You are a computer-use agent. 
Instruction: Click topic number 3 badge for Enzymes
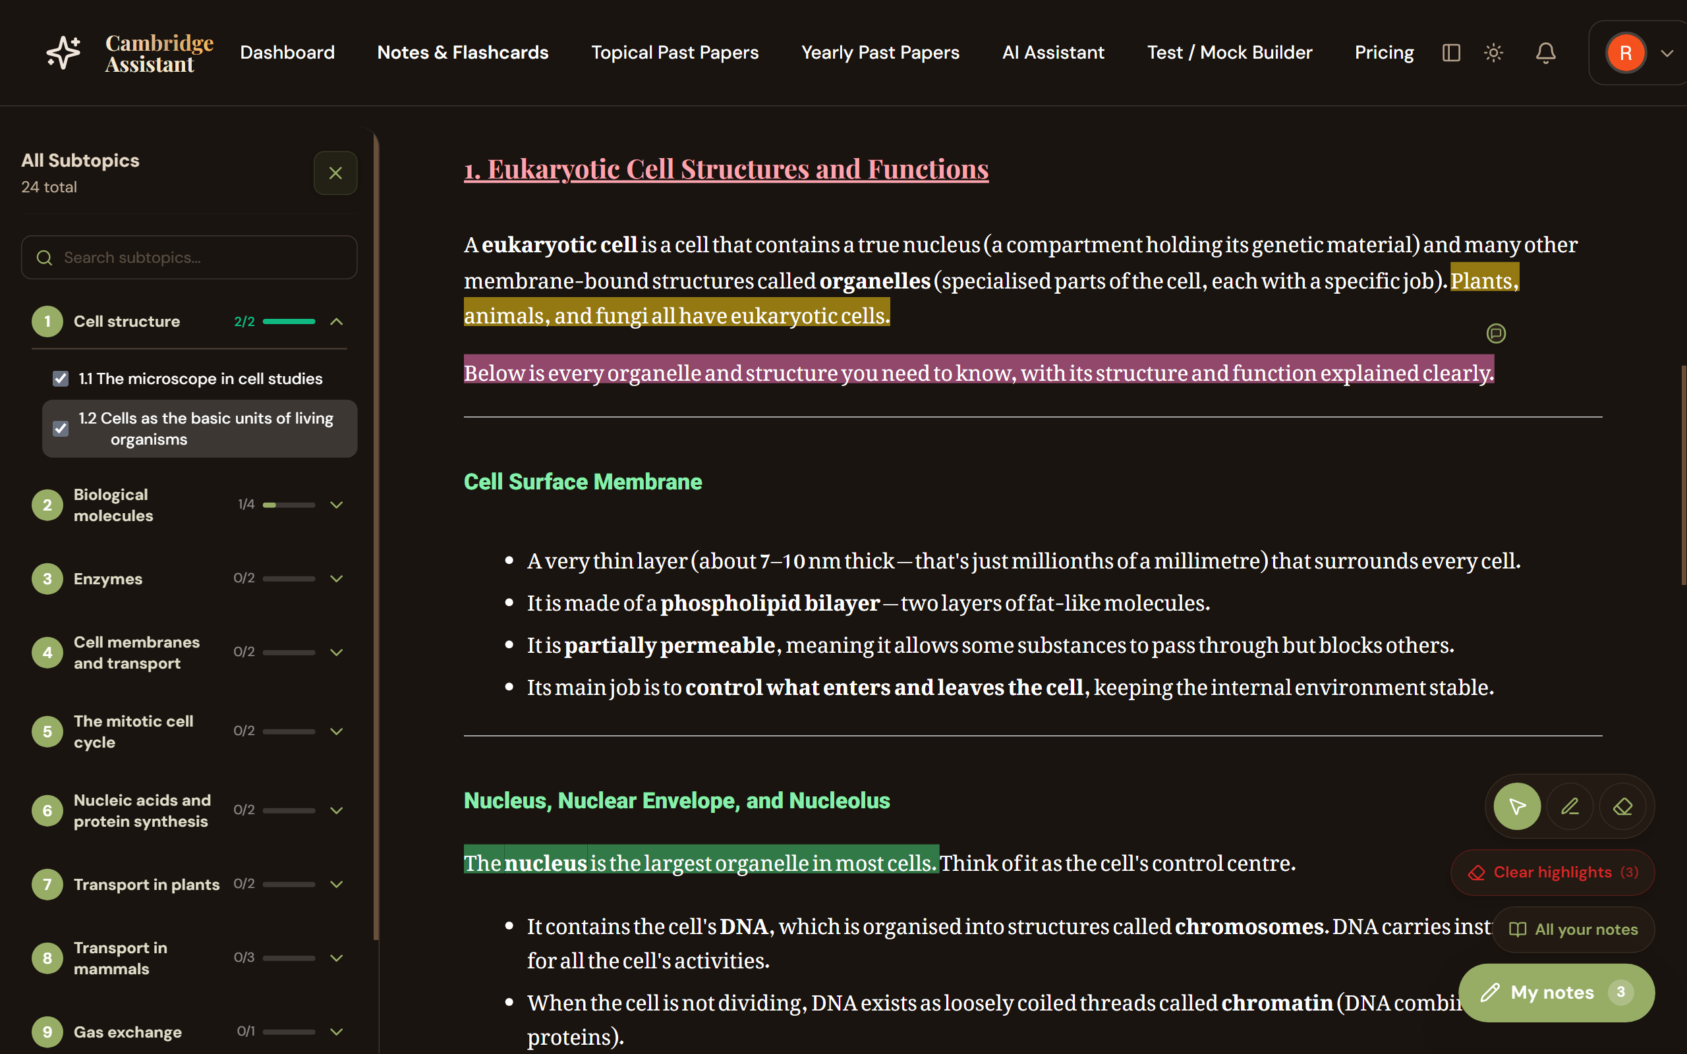tap(47, 578)
